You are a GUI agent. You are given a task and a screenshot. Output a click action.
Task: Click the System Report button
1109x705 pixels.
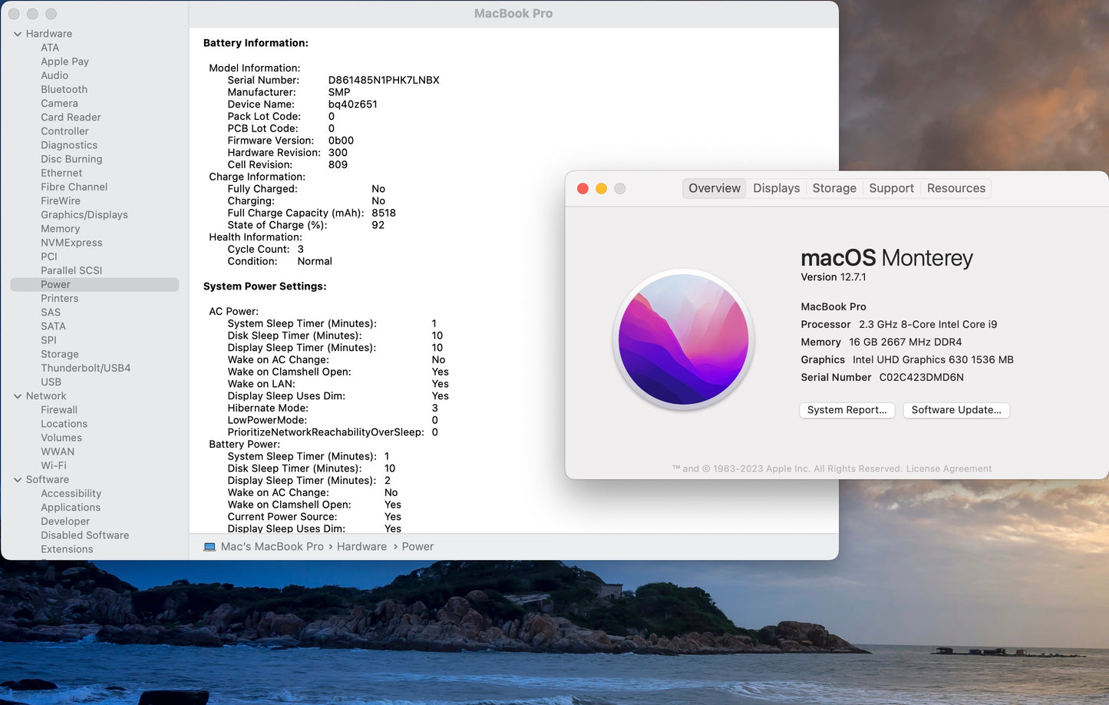(847, 410)
